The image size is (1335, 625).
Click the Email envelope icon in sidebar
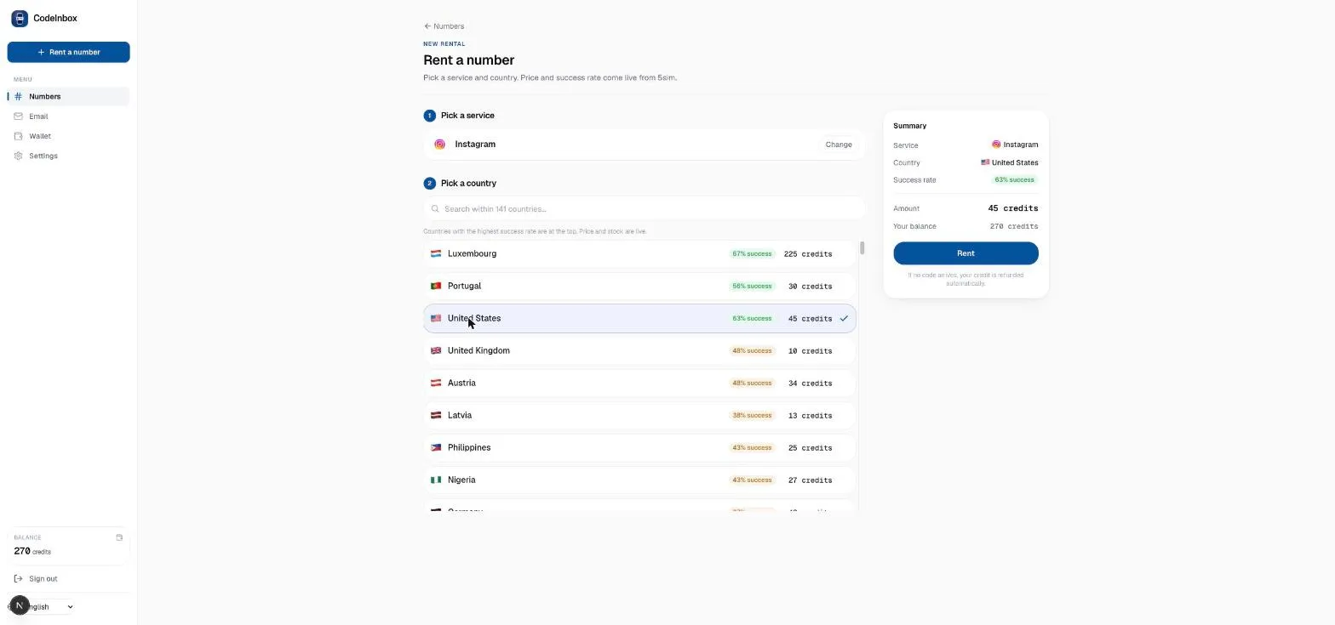[x=18, y=116]
